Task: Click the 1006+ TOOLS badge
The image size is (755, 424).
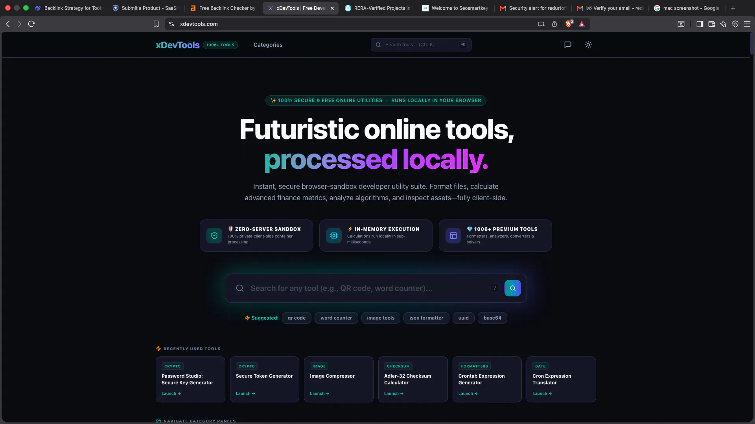Action: click(220, 45)
